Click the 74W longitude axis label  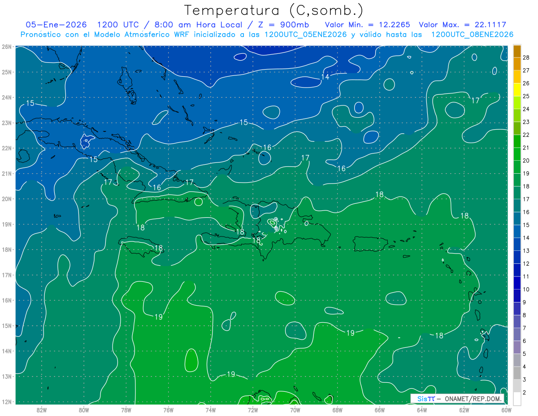pyautogui.click(x=211, y=410)
